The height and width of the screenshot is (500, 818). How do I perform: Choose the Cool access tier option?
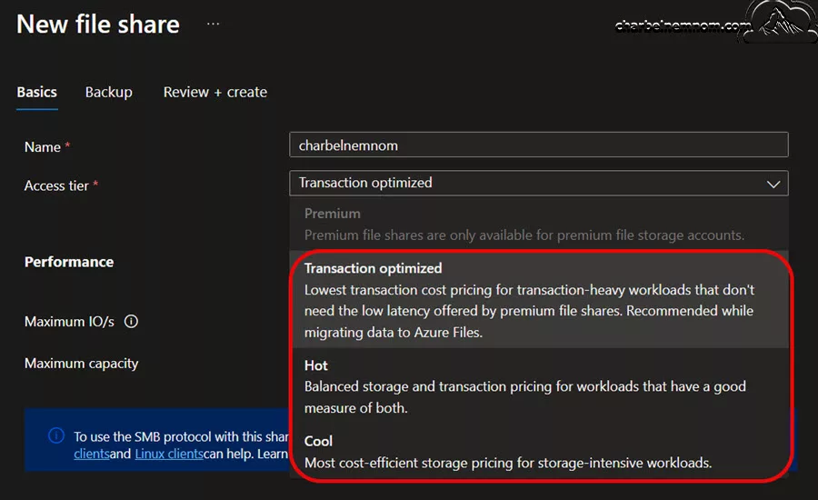(540, 452)
